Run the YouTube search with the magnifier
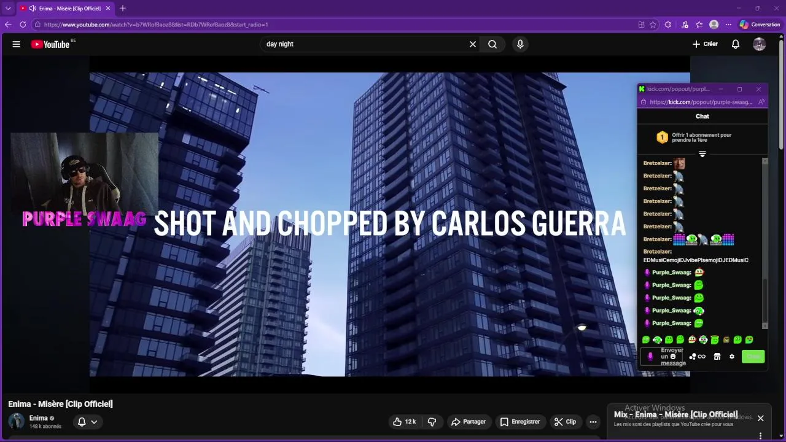Screen dimensions: 786x442 [492, 44]
